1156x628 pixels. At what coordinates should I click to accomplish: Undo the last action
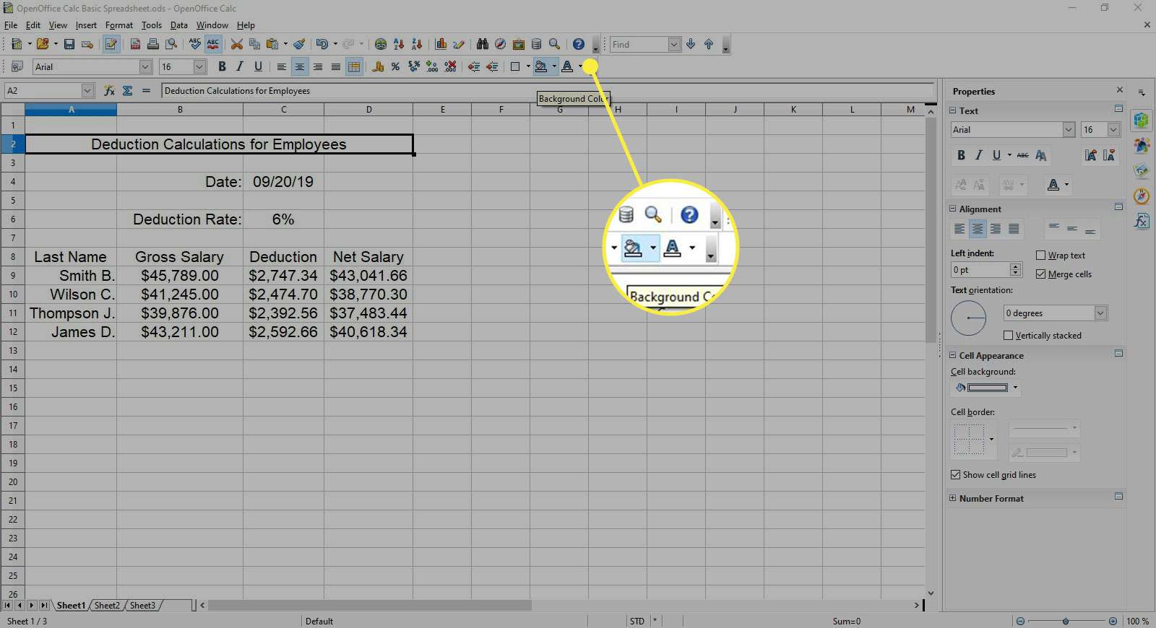(322, 44)
